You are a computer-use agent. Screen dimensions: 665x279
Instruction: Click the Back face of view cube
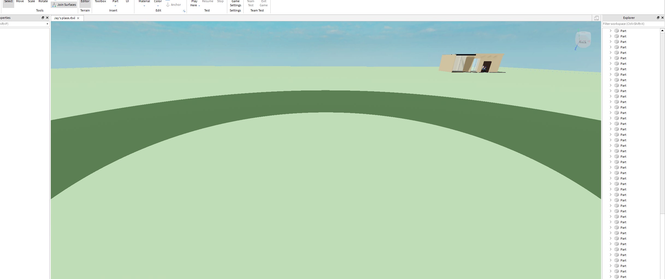click(583, 42)
